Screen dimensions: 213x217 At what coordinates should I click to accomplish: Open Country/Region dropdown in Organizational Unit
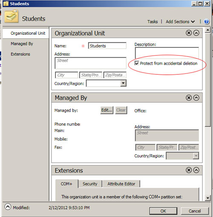click(x=123, y=83)
